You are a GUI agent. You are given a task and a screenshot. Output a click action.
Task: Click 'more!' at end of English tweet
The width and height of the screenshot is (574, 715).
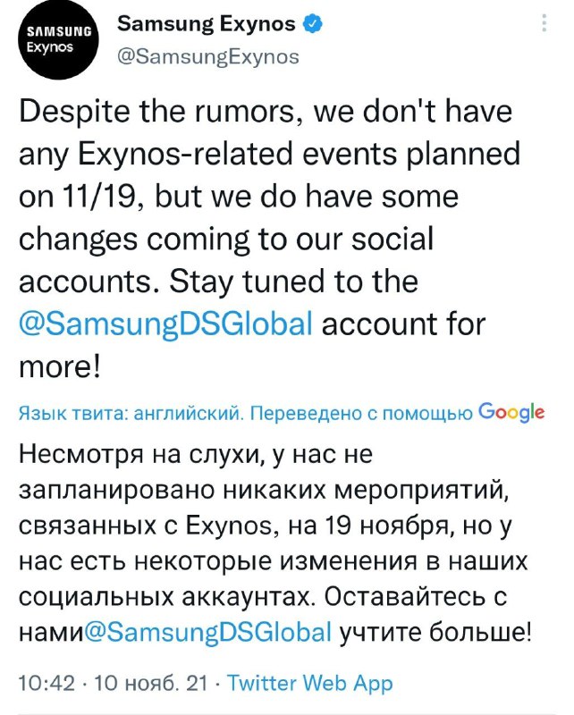point(59,366)
